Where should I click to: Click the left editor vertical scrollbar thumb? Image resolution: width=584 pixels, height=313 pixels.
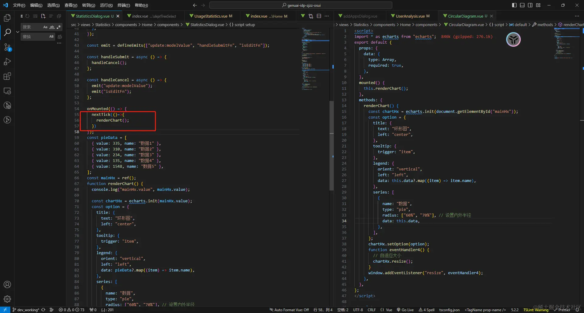coord(332,146)
